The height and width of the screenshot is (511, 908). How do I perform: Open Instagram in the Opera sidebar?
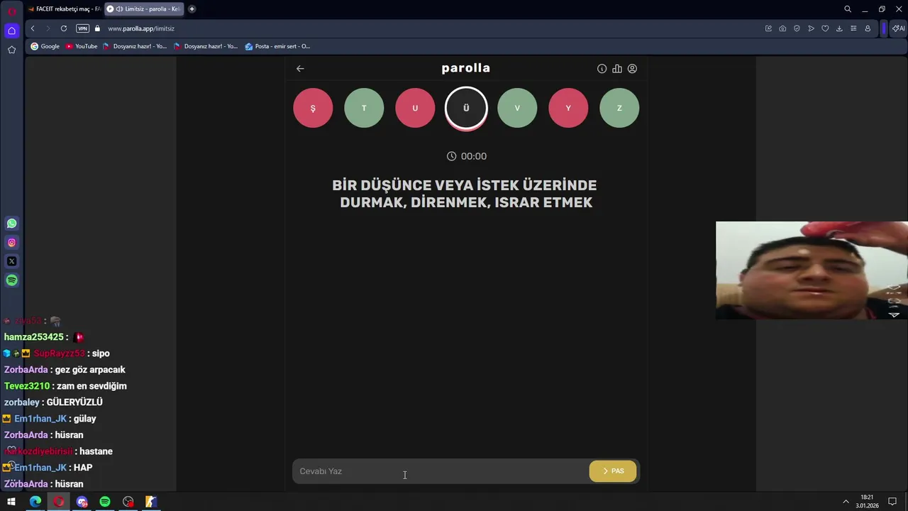click(x=11, y=243)
